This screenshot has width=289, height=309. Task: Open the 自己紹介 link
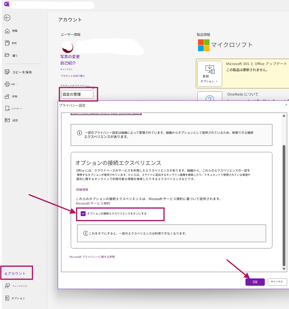68,63
